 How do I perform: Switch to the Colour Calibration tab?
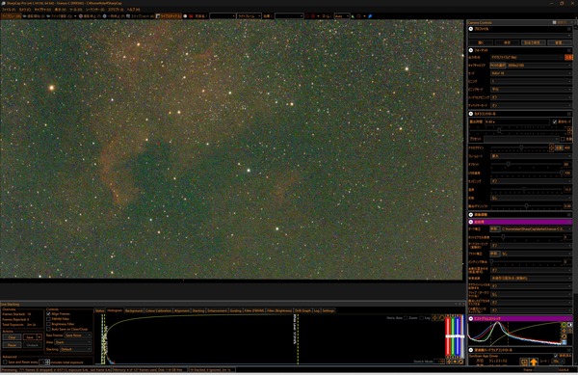(x=158, y=310)
